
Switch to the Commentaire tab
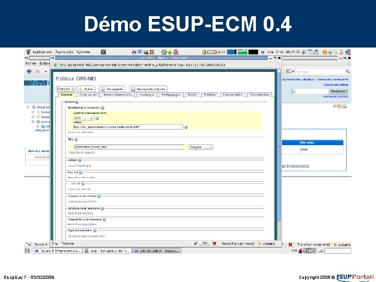232,95
